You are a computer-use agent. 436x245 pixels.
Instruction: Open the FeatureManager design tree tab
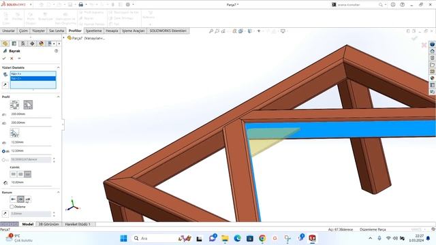click(x=5, y=44)
